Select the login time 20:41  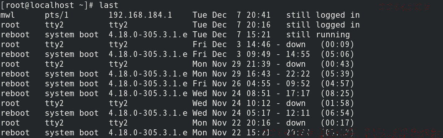(258, 15)
